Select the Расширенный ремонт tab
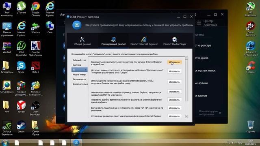Screen dimensions: 260x146 click(x=113, y=41)
